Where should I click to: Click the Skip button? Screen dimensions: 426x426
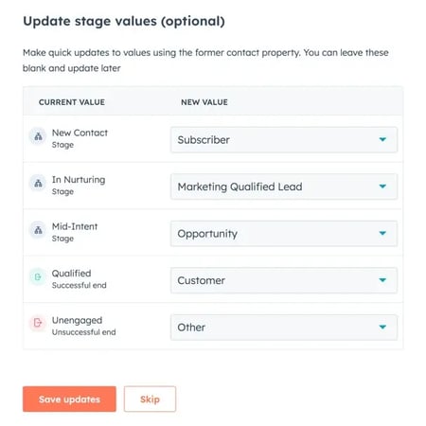(x=150, y=399)
